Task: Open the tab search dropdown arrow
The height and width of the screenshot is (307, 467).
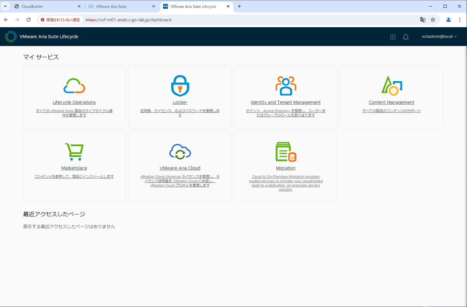Action: 5,7
